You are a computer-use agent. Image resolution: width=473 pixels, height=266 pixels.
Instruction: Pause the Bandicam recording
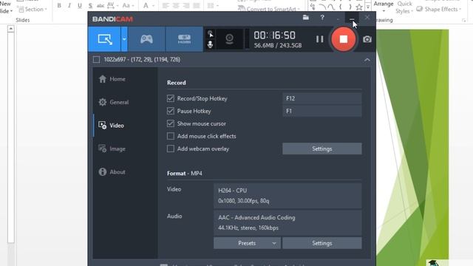click(320, 39)
